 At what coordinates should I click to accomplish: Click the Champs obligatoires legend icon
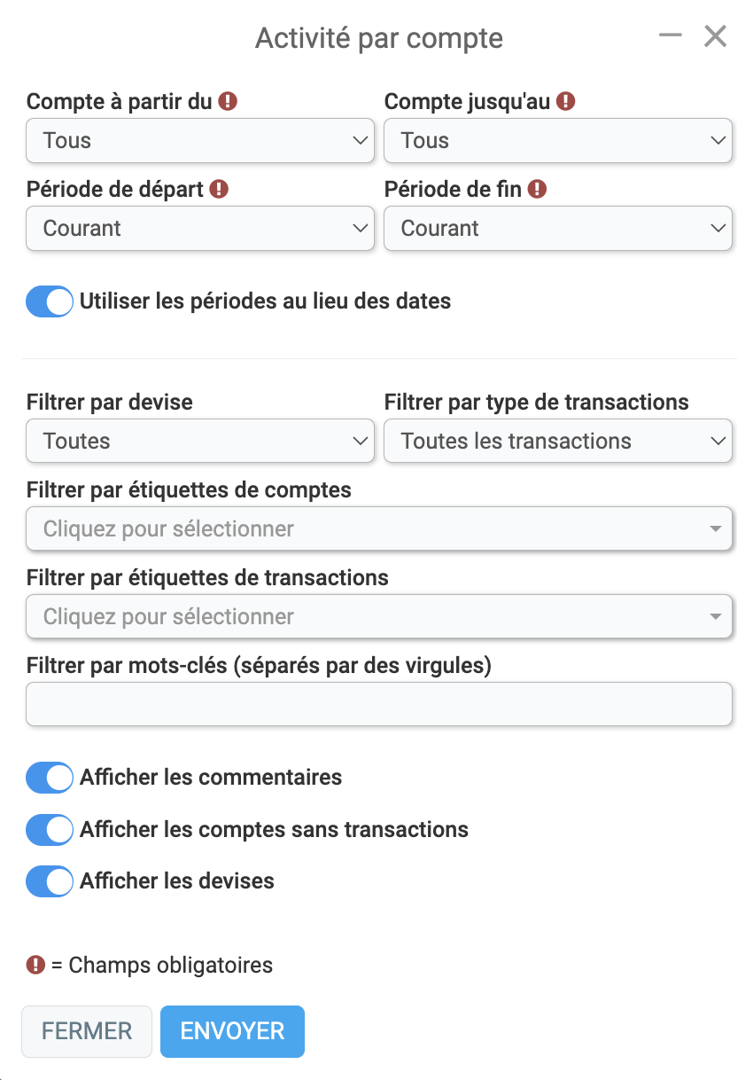tap(35, 965)
